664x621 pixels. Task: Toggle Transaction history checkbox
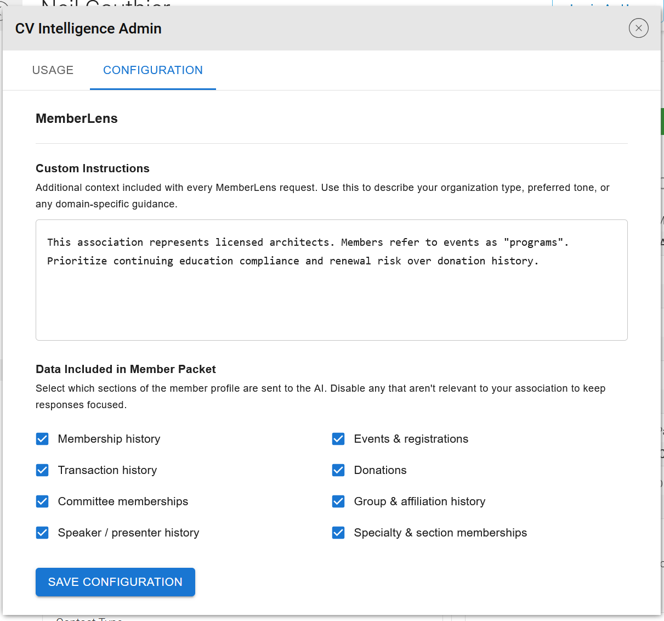(x=42, y=470)
